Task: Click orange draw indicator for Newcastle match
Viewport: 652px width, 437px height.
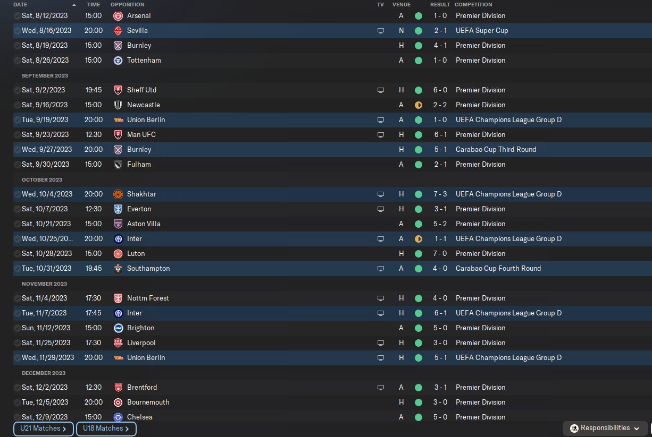Action: pos(419,105)
